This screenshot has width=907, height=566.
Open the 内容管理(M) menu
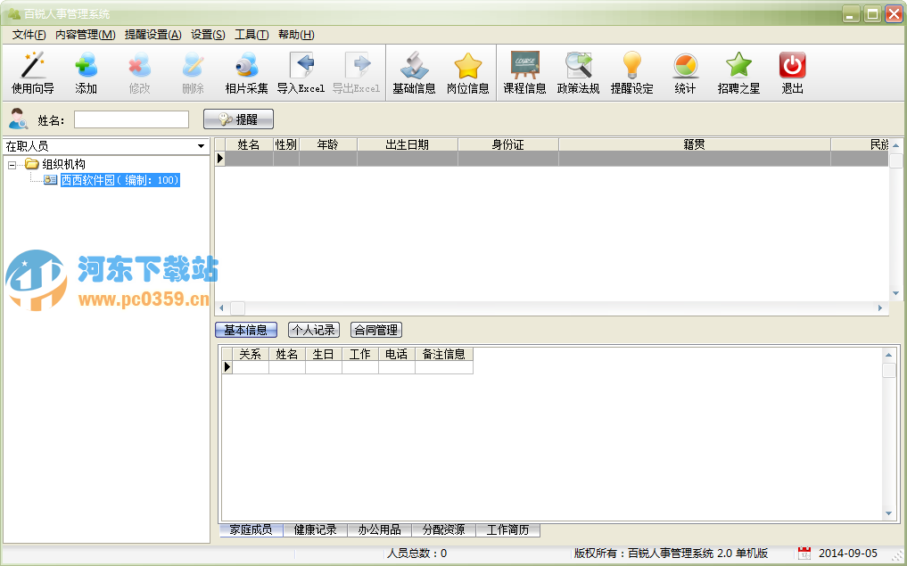pyautogui.click(x=86, y=35)
